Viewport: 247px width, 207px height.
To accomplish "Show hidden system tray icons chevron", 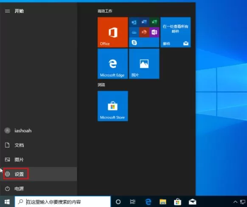I will pyautogui.click(x=235, y=202).
